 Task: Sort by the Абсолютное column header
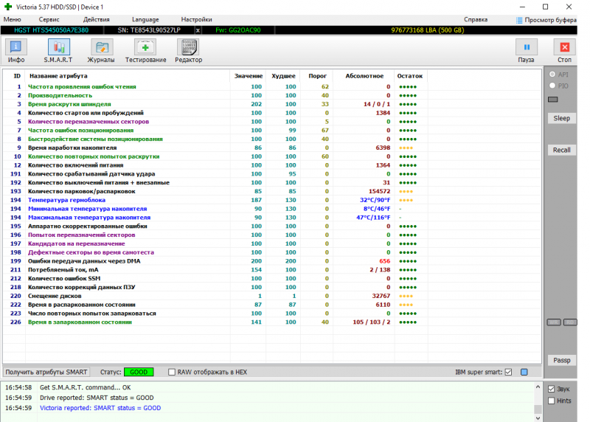[x=364, y=76]
